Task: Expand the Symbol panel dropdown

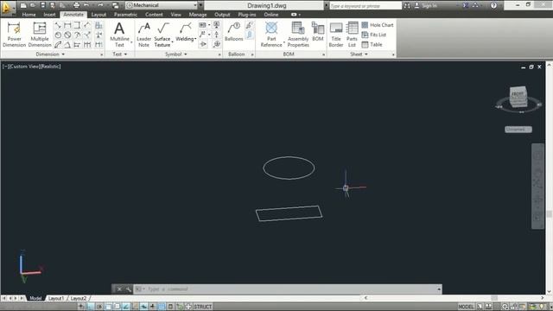Action: 176,54
